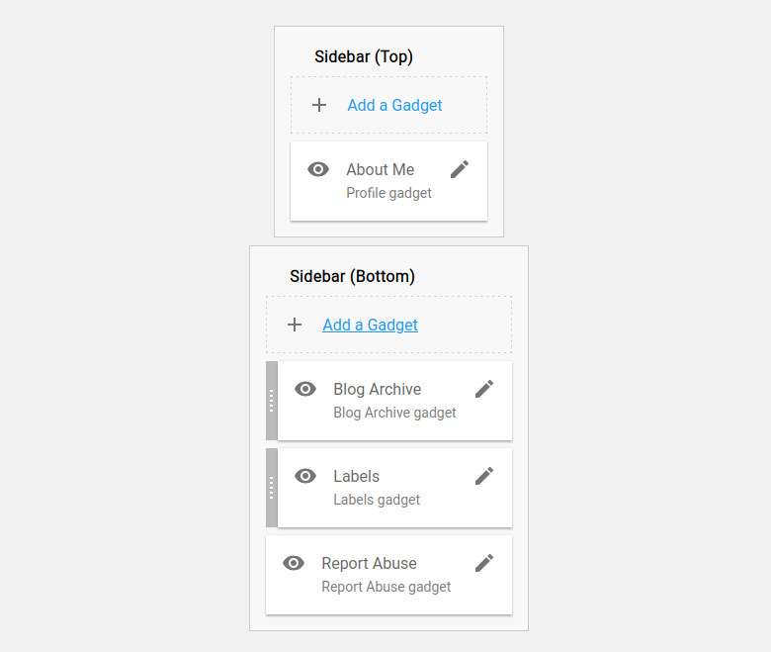Add a Gadget to Sidebar (Top)
The image size is (771, 652).
coord(394,105)
